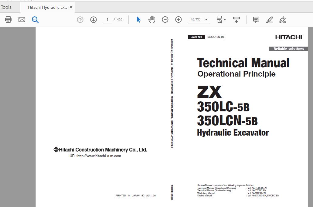
Task: Select the Highlight text pen tool
Action: pyautogui.click(x=270, y=20)
